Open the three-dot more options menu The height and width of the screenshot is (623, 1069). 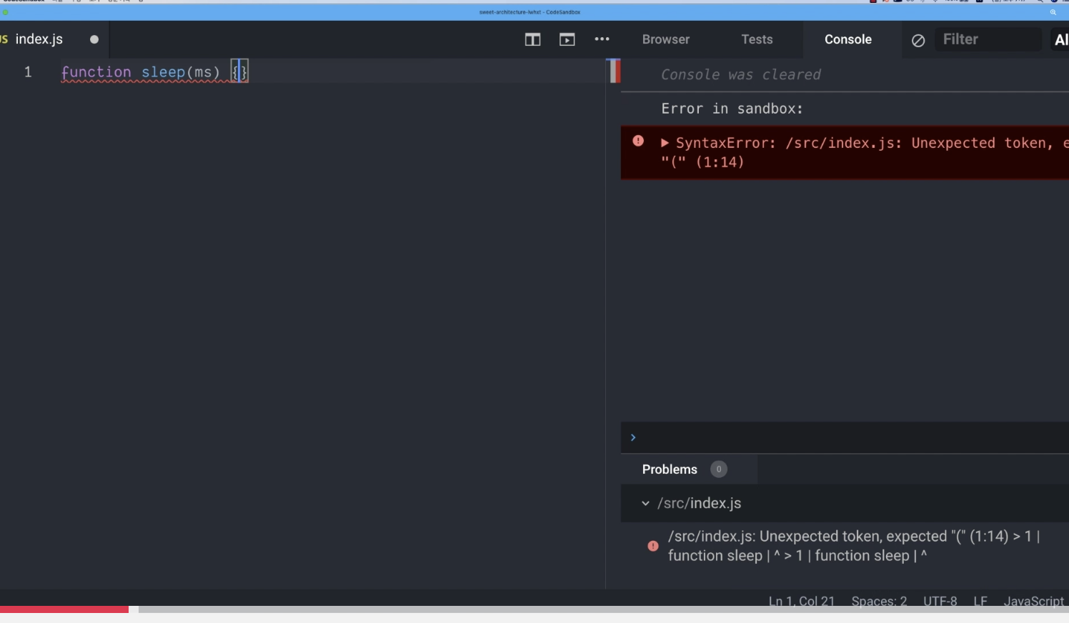click(602, 39)
